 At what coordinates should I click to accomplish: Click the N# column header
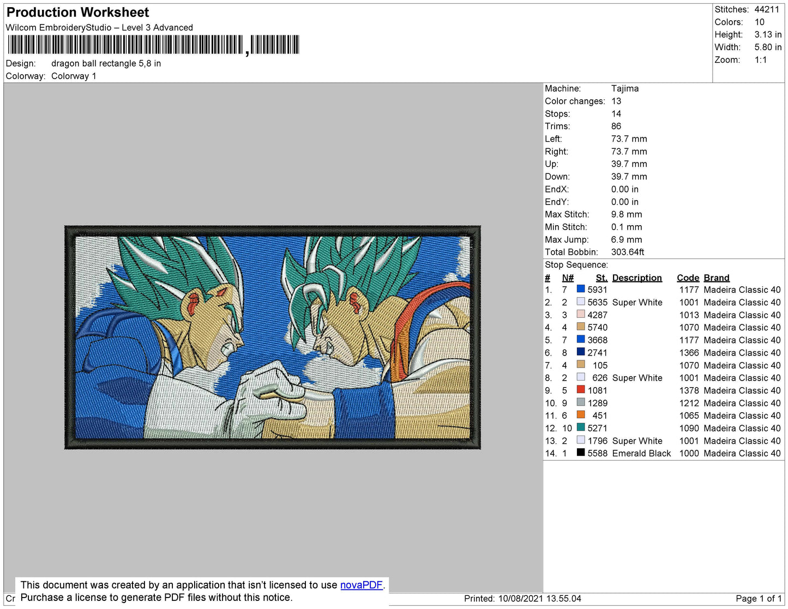[568, 278]
